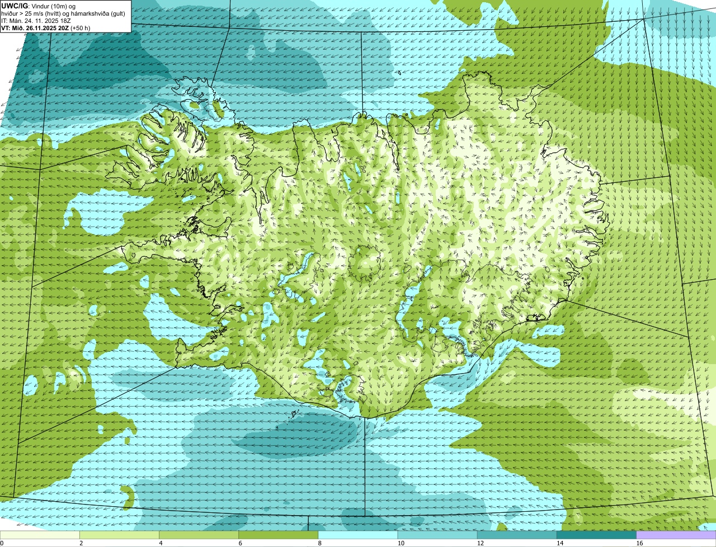Image resolution: width=716 pixels, height=547 pixels.
Task: Click the '14' tick label on the scale
Action: pyautogui.click(x=560, y=543)
